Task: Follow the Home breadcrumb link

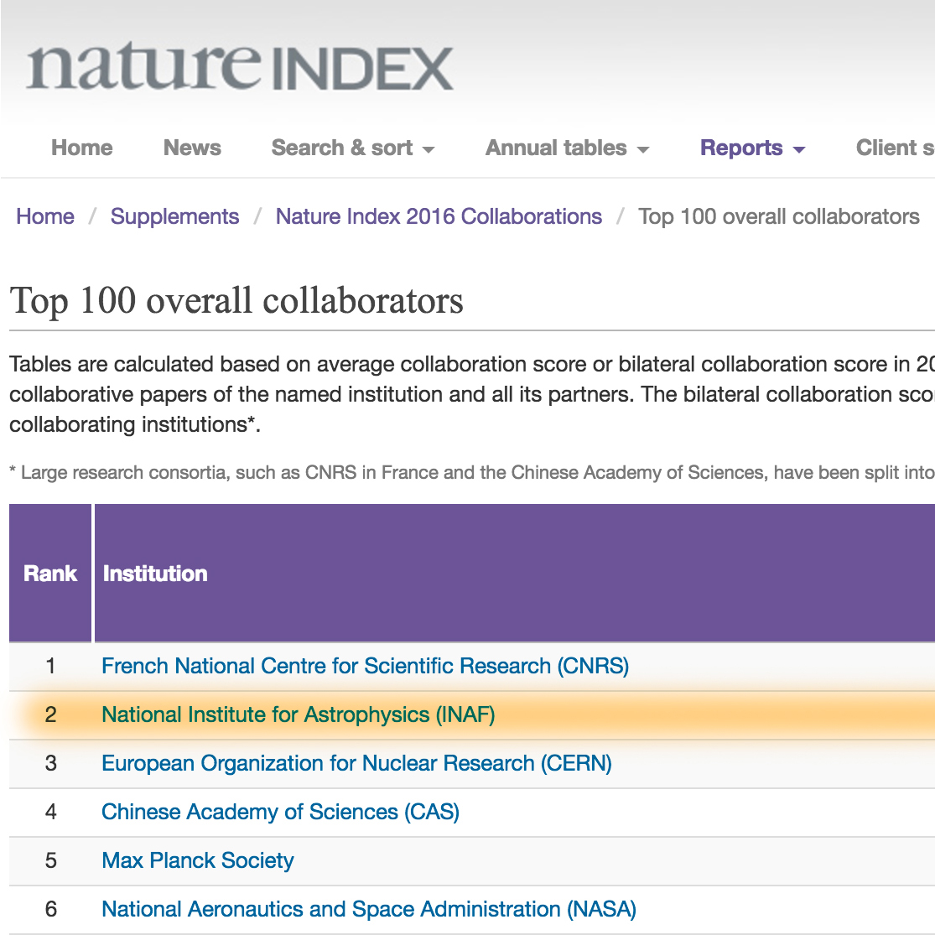Action: tap(45, 216)
